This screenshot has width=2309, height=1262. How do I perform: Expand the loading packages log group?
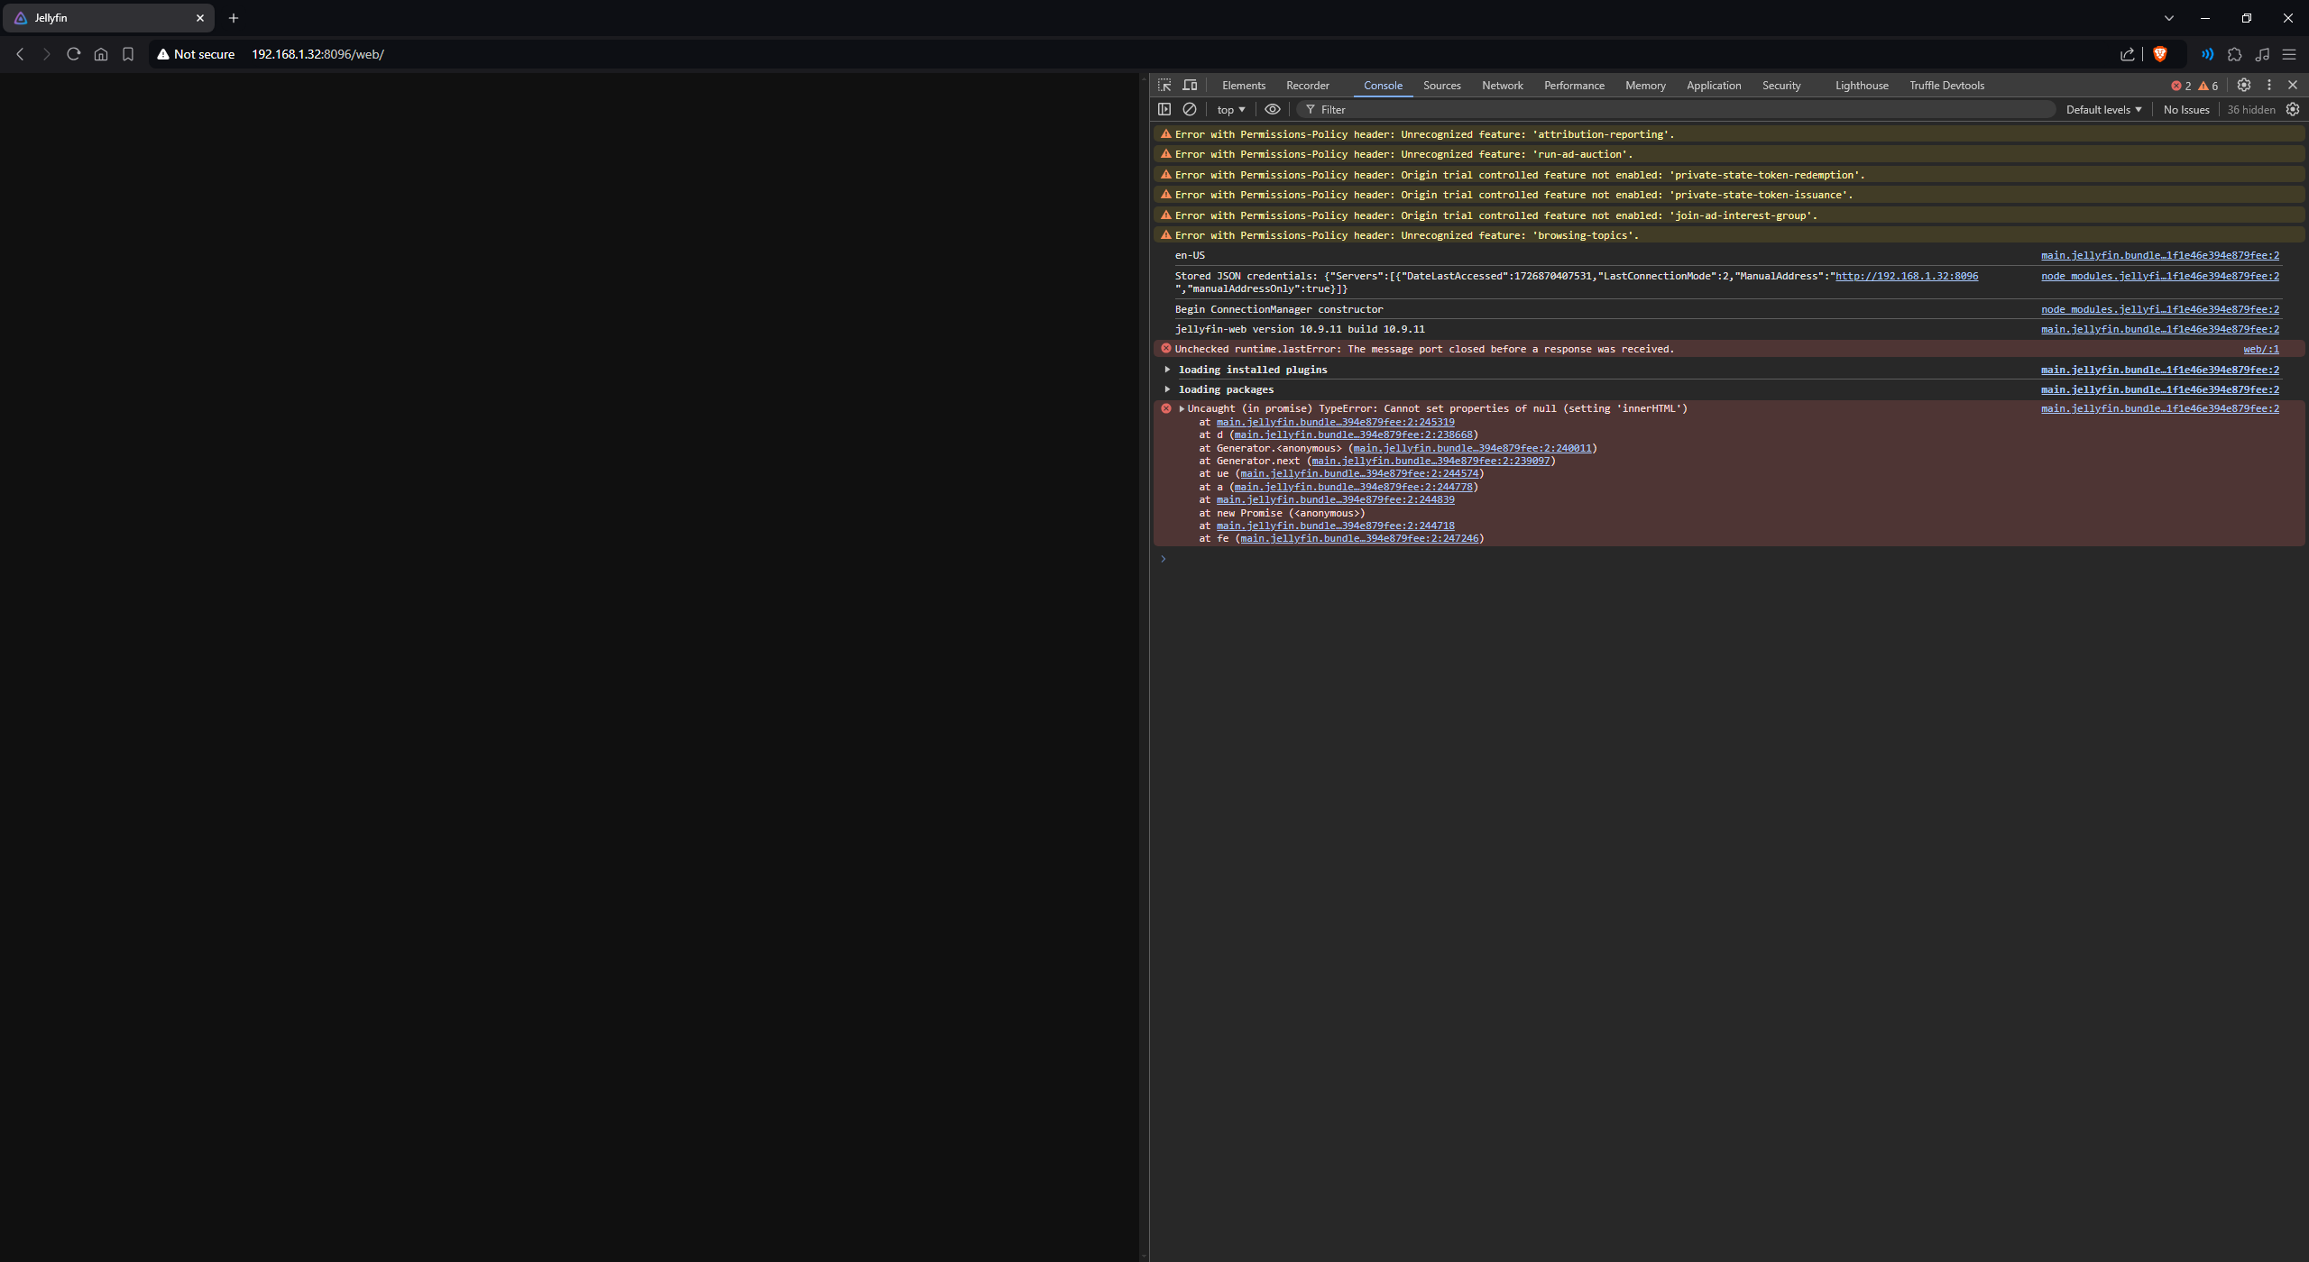pyautogui.click(x=1167, y=389)
